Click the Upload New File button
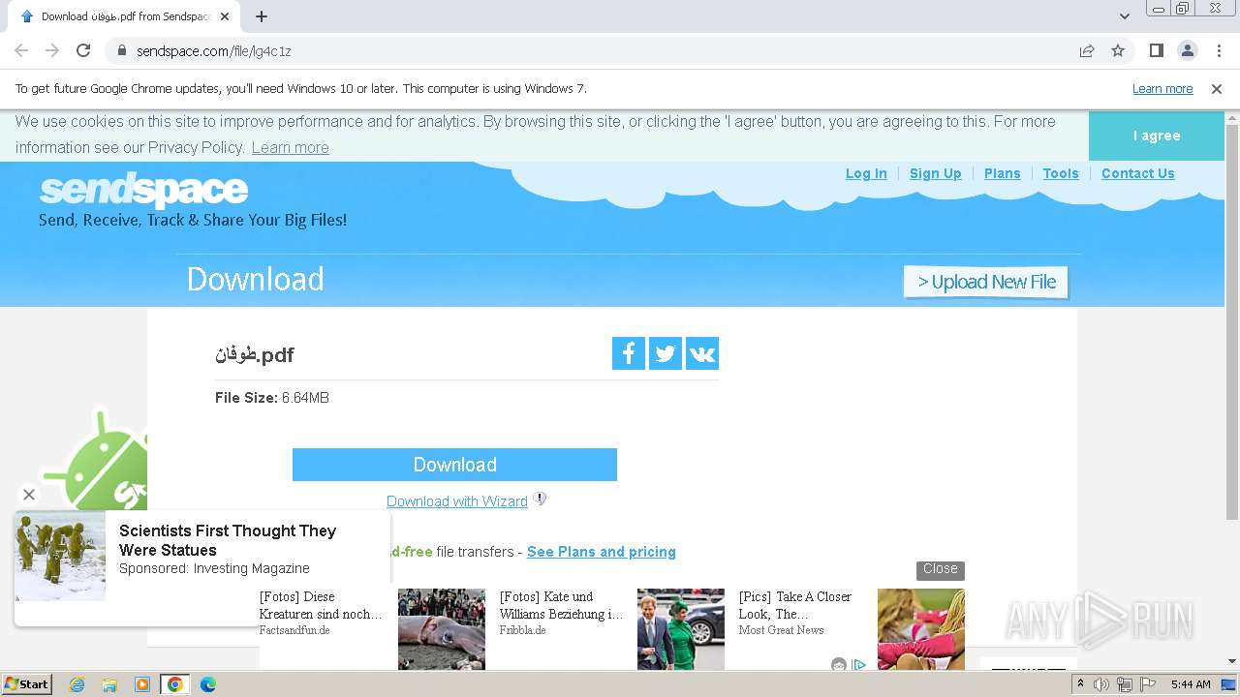The image size is (1240, 697). (x=986, y=282)
